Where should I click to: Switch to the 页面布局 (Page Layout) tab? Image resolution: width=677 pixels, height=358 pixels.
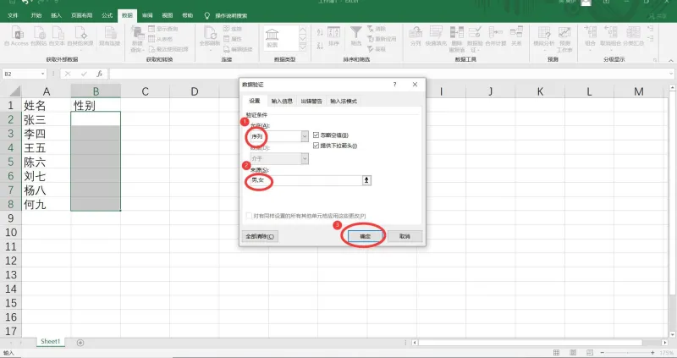pyautogui.click(x=81, y=15)
